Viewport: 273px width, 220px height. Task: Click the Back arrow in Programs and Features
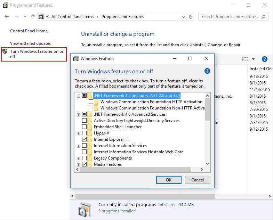[x=7, y=17]
